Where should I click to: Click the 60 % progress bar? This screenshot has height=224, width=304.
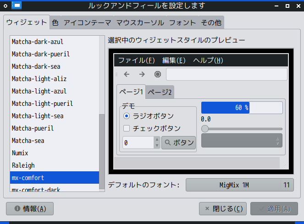click(242, 108)
